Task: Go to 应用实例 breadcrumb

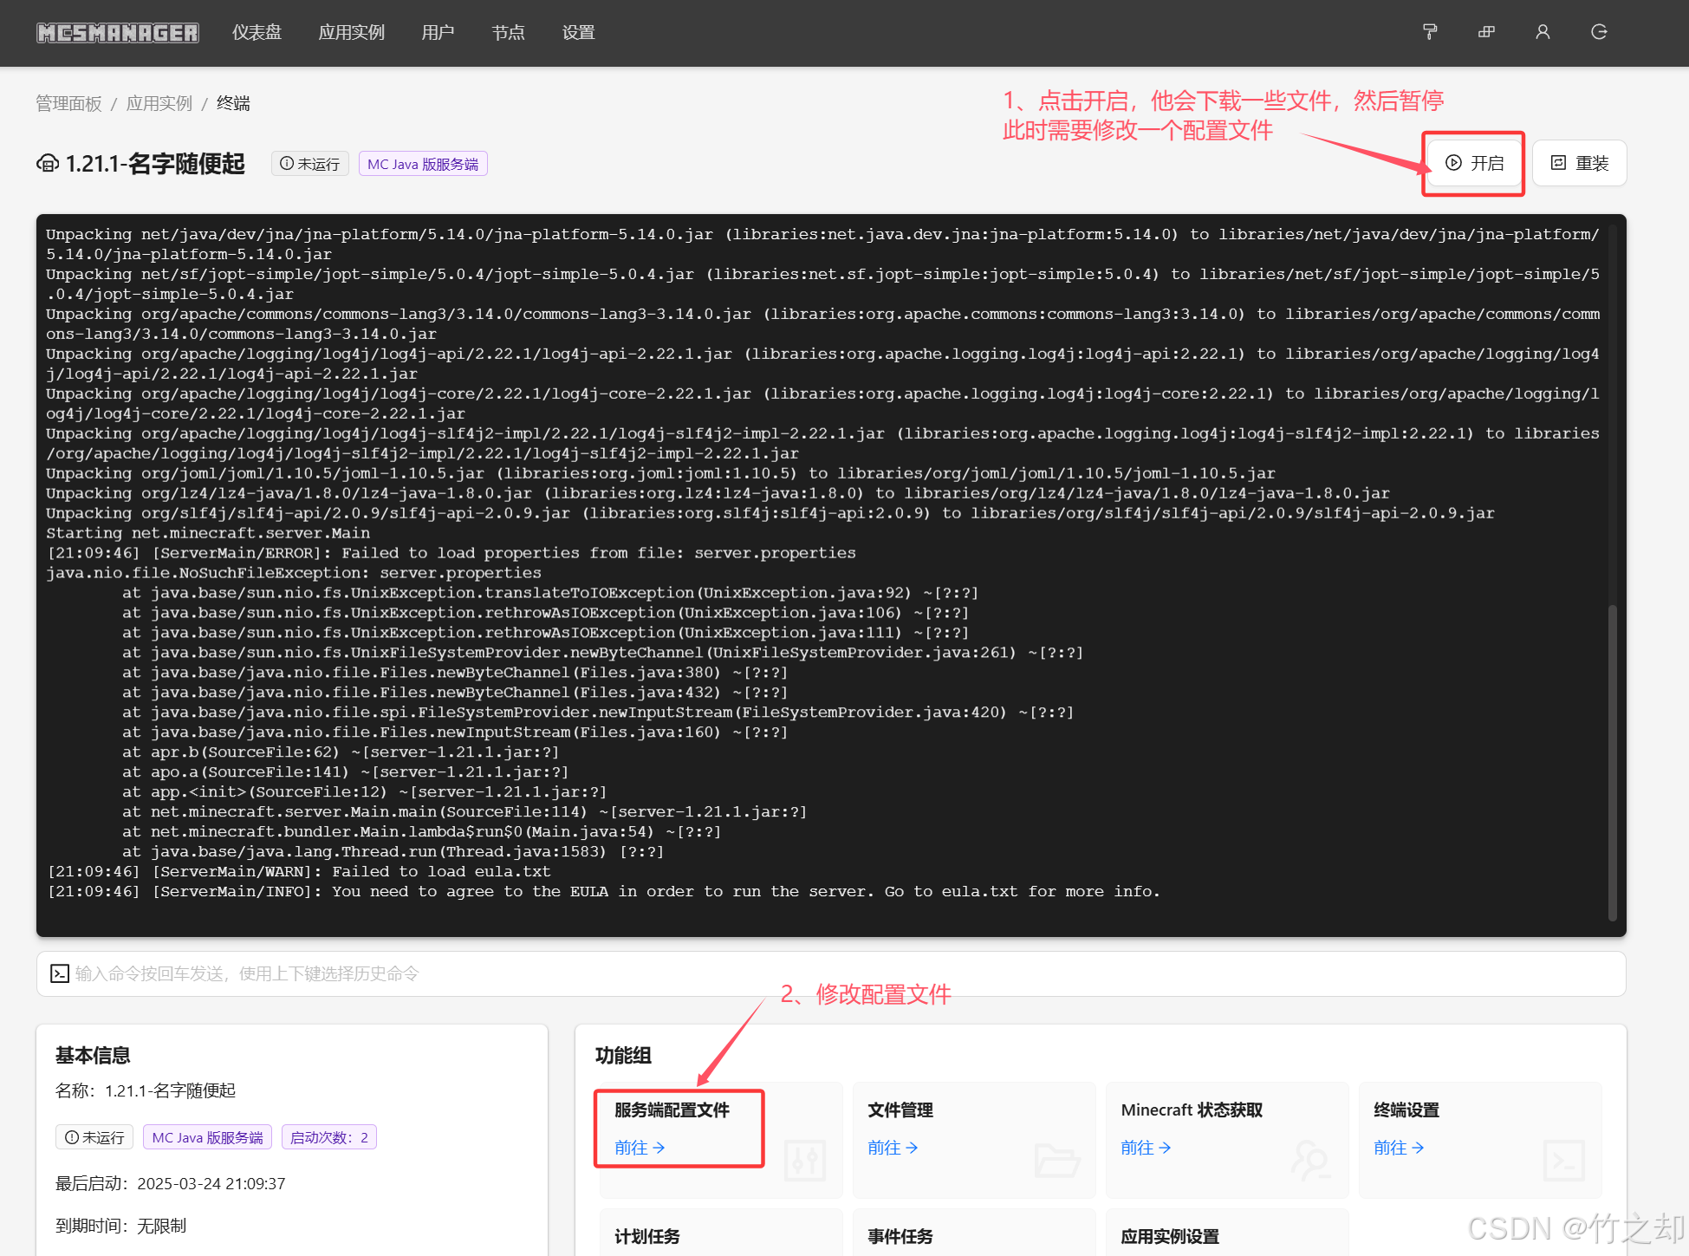Action: (x=159, y=103)
